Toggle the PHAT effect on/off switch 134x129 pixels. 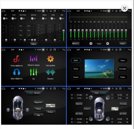tap(14, 18)
